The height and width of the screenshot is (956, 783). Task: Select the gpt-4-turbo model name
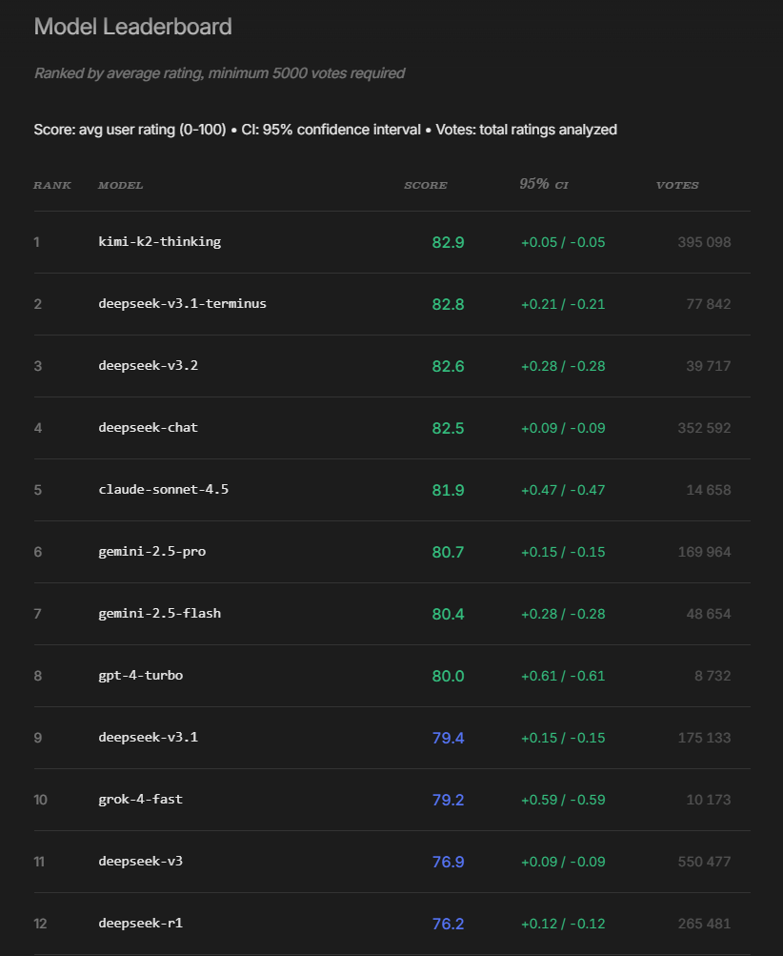[140, 676]
